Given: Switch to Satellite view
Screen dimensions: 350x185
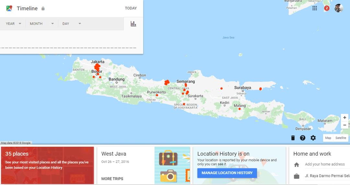Looking at the screenshot, I should 341,138.
